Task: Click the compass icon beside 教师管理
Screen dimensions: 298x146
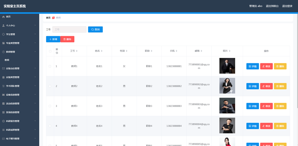Action: (3, 52)
